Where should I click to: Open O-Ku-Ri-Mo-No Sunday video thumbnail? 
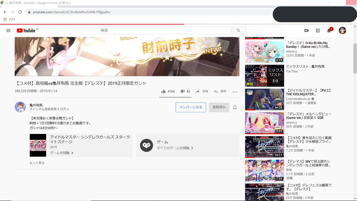pyautogui.click(x=264, y=52)
